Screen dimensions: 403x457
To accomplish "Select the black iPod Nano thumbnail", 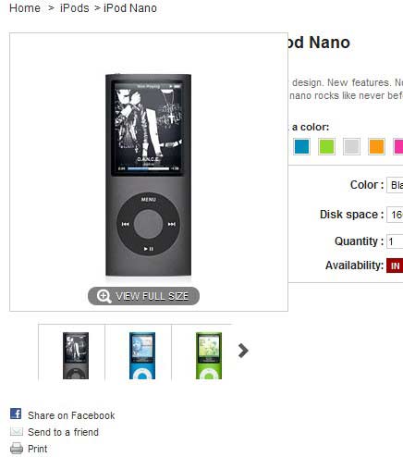I will click(76, 355).
